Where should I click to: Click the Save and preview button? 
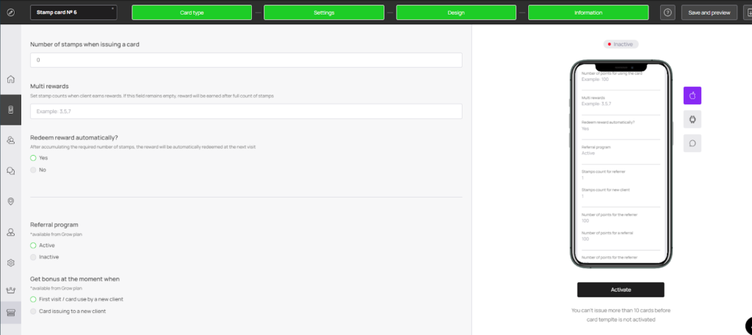click(709, 12)
